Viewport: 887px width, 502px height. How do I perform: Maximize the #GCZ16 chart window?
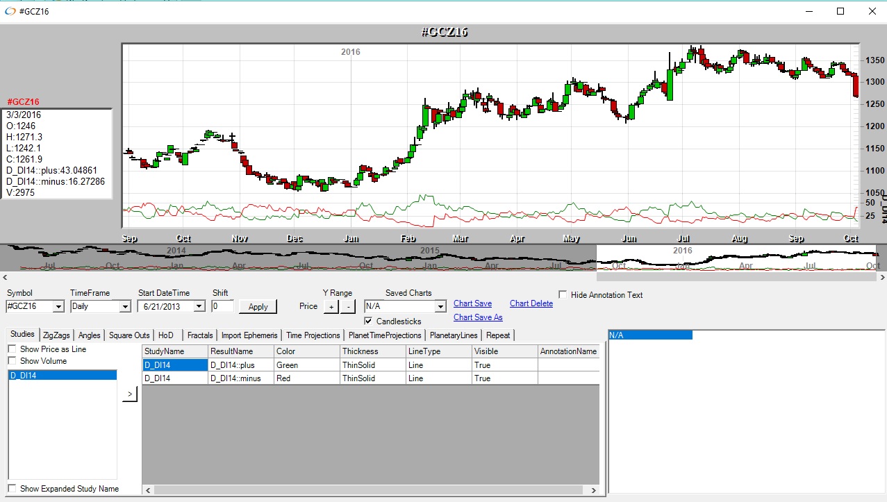(840, 11)
